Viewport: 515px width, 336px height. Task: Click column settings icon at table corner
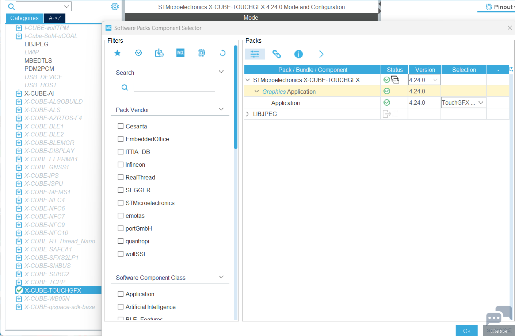(511, 69)
